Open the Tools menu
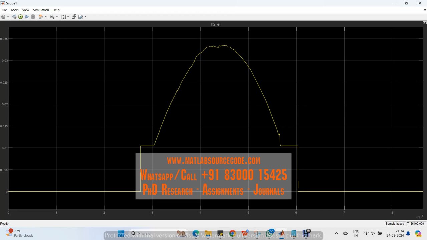This screenshot has height=240, width=427. pyautogui.click(x=14, y=10)
